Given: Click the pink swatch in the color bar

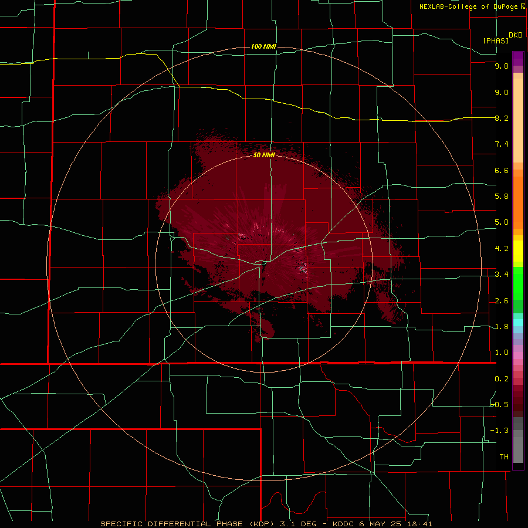Looking at the screenshot, I should pos(518,356).
